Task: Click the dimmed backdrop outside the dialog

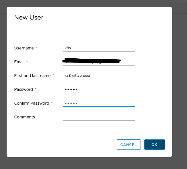Action: point(179,86)
